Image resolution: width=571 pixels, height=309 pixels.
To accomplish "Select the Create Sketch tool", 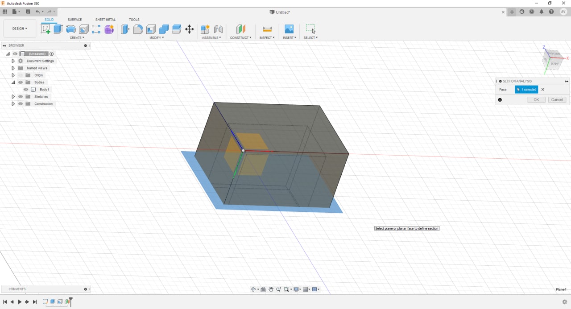I will (46, 29).
